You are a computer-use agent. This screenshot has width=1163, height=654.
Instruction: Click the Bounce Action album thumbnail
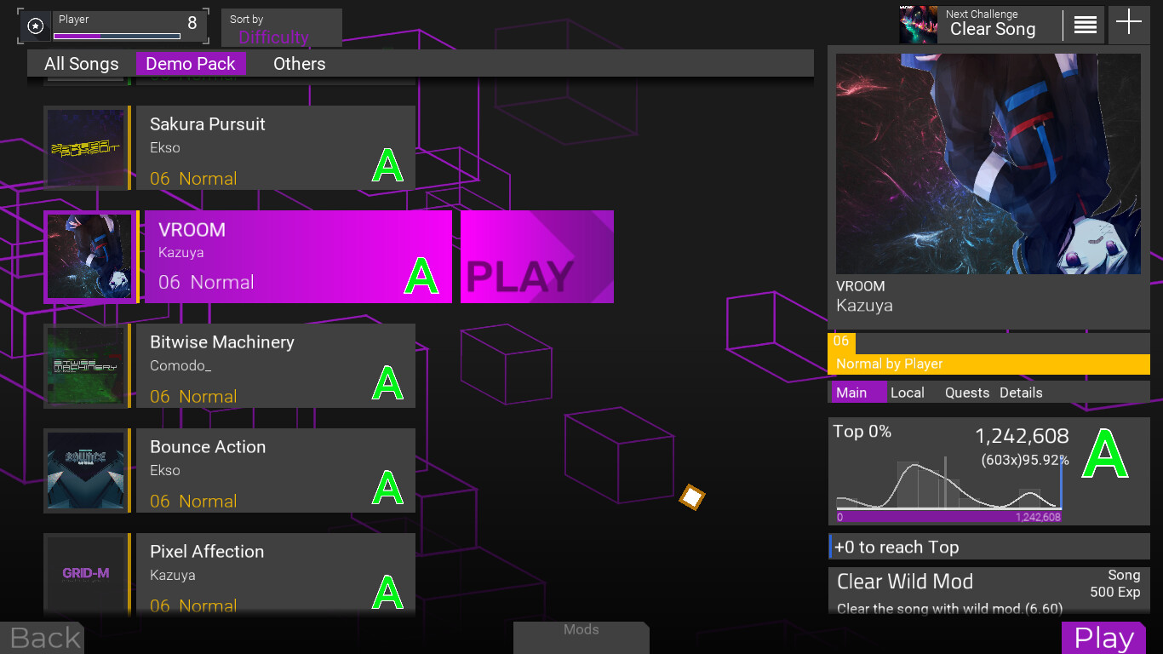point(86,471)
